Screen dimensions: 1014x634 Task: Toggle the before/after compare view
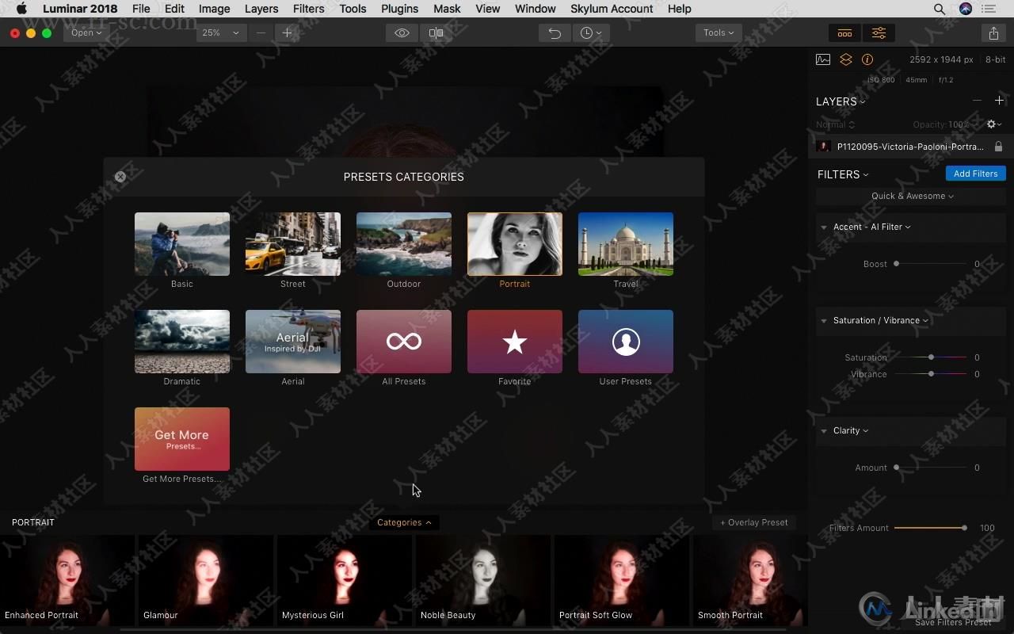(x=436, y=32)
